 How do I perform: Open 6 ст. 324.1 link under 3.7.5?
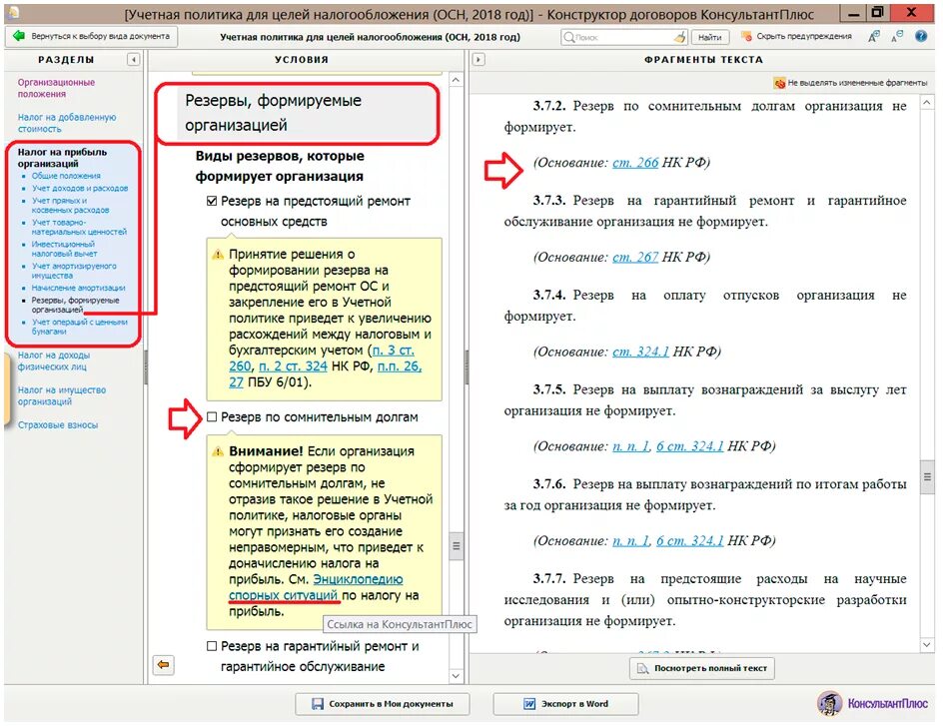click(x=690, y=446)
